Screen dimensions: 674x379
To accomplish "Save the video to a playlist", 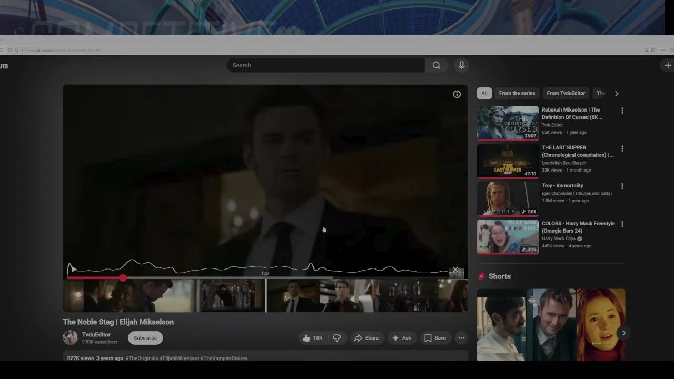I will tap(435, 338).
